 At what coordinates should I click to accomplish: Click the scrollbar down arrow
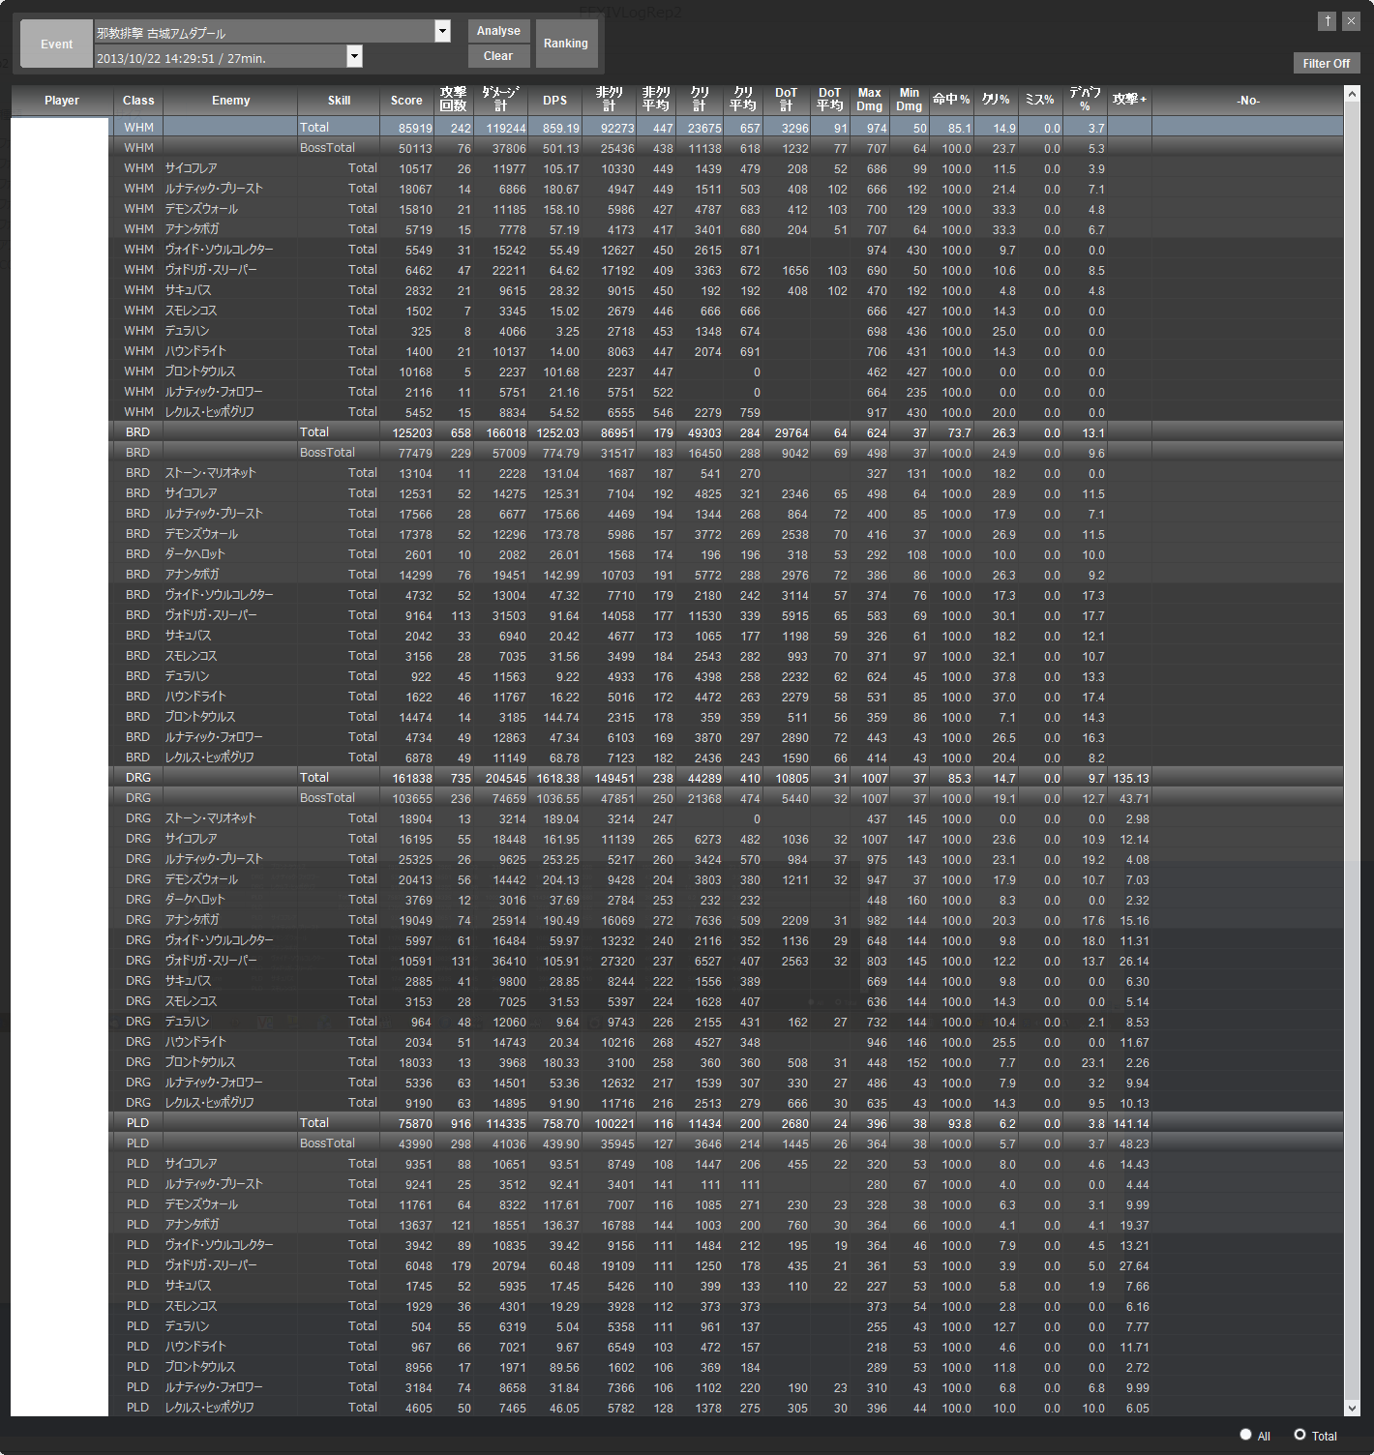(x=1352, y=1409)
